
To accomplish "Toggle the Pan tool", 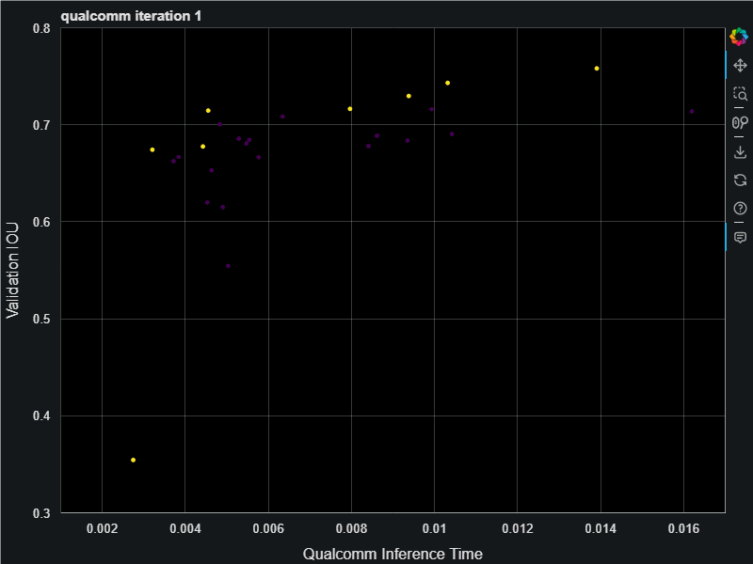I will (740, 67).
